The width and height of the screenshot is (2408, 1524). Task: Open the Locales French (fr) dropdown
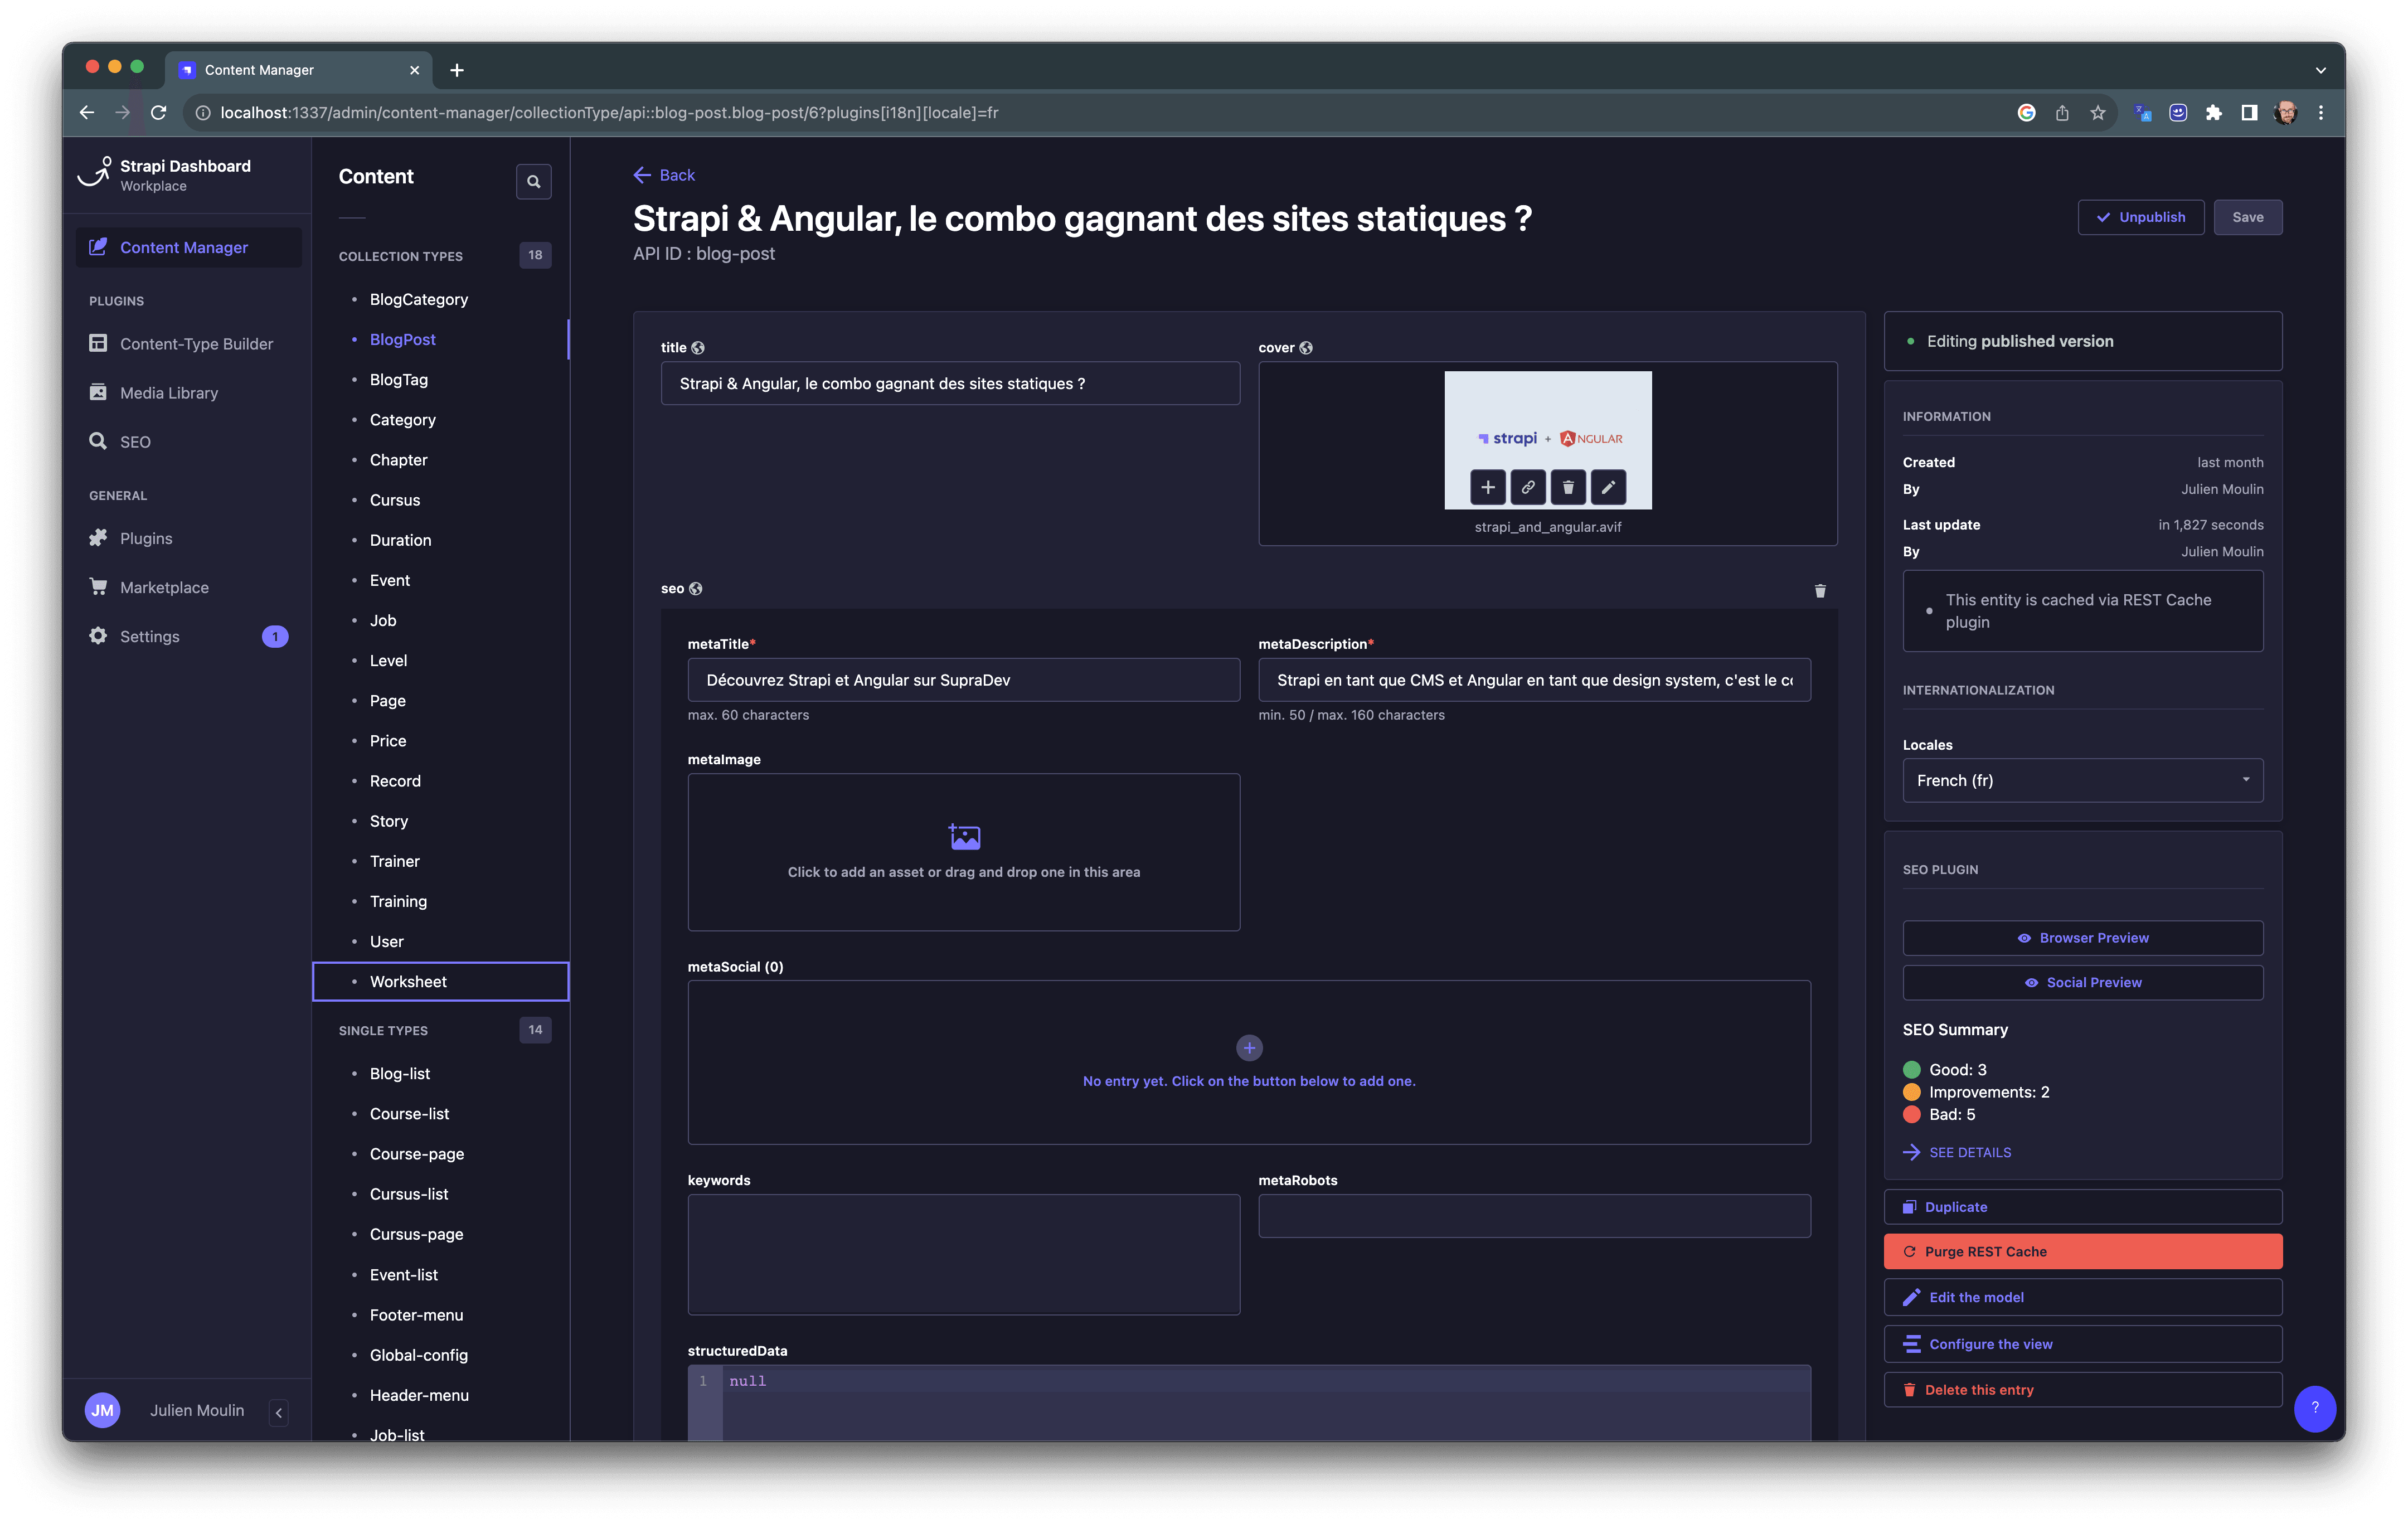[2082, 780]
